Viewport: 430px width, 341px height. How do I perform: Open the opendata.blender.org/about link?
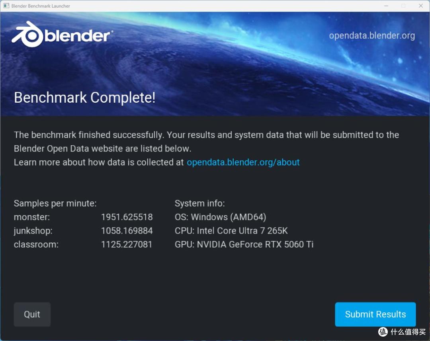[243, 162]
